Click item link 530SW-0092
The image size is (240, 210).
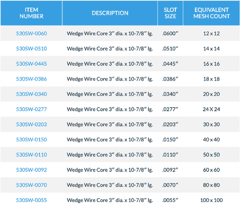(31, 170)
